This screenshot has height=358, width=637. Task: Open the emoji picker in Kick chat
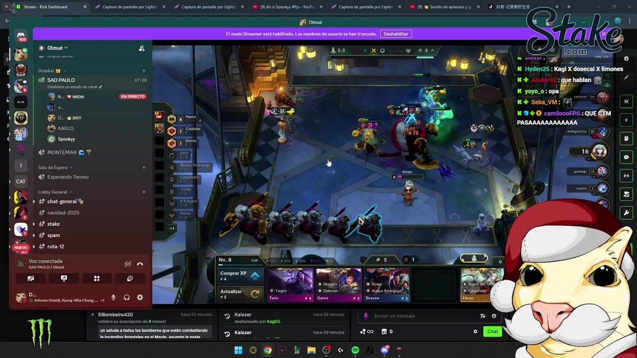pyautogui.click(x=494, y=316)
